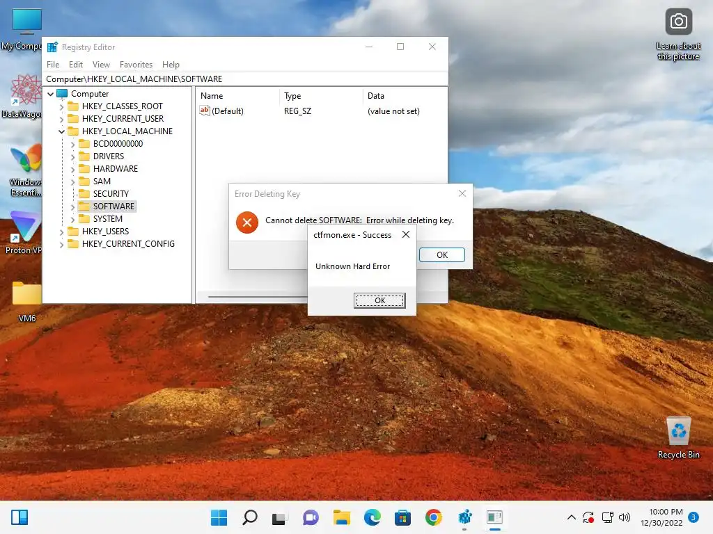The image size is (713, 534).
Task: Expand HKEY_CURRENT_USER node
Action: (x=61, y=119)
